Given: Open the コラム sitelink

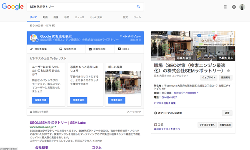Looking at the screenshot, I should (x=97, y=148).
